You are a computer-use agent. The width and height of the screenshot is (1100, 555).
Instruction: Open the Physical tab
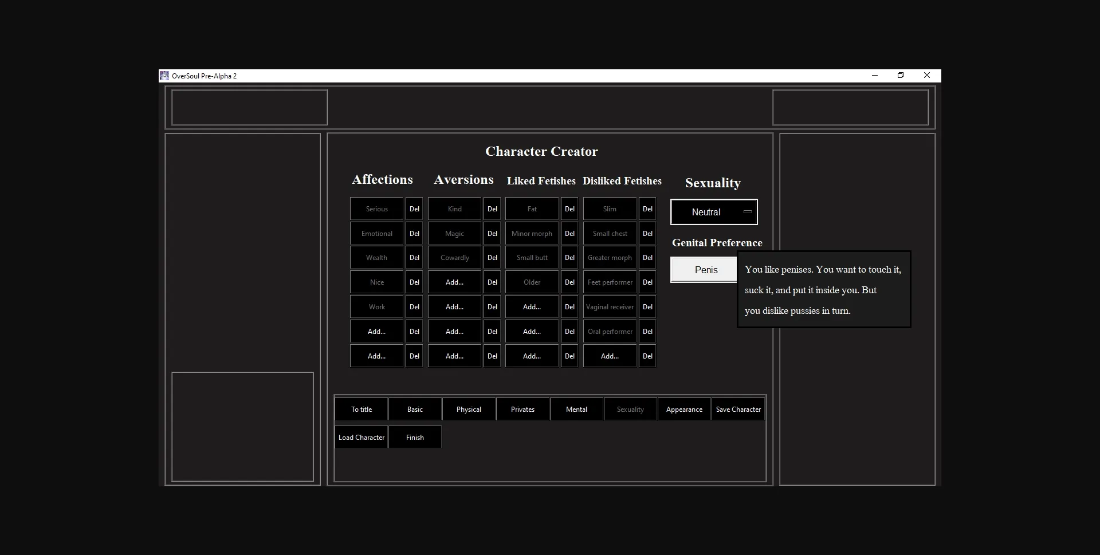pos(469,410)
